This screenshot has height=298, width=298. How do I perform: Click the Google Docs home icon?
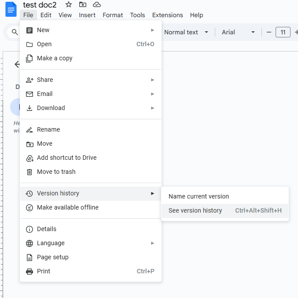(11, 9)
